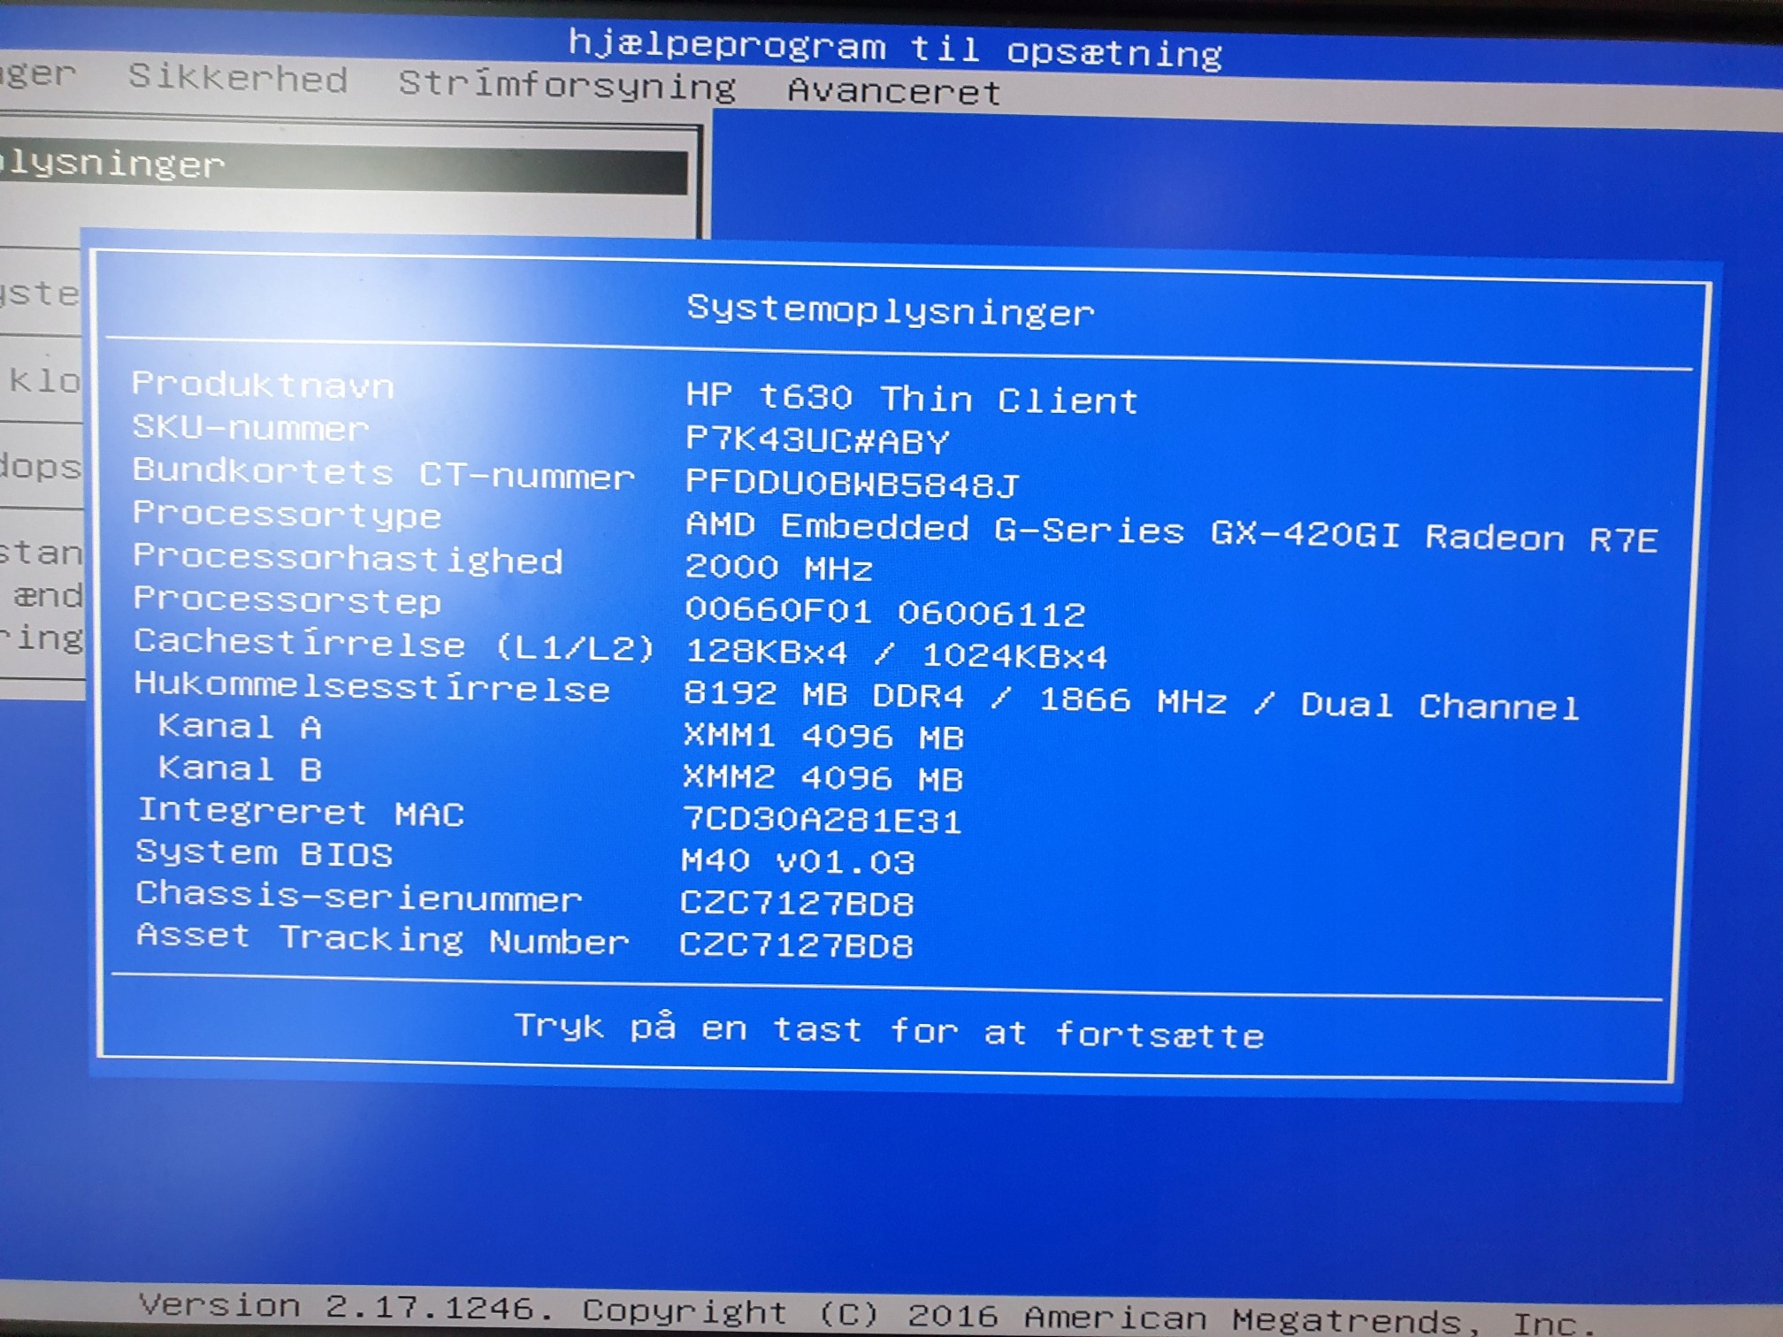Switch to the Avanceret tab
This screenshot has height=1337, width=1783.
[x=893, y=92]
